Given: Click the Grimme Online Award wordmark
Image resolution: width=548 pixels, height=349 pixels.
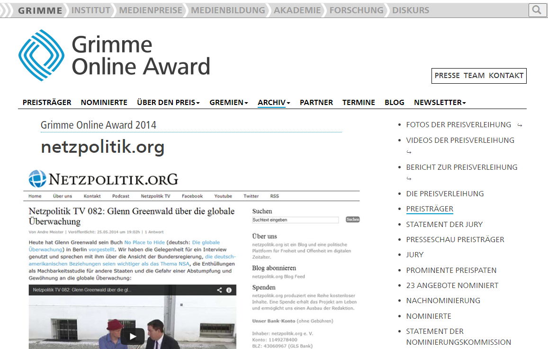Looking at the screenshot, I should (141, 55).
